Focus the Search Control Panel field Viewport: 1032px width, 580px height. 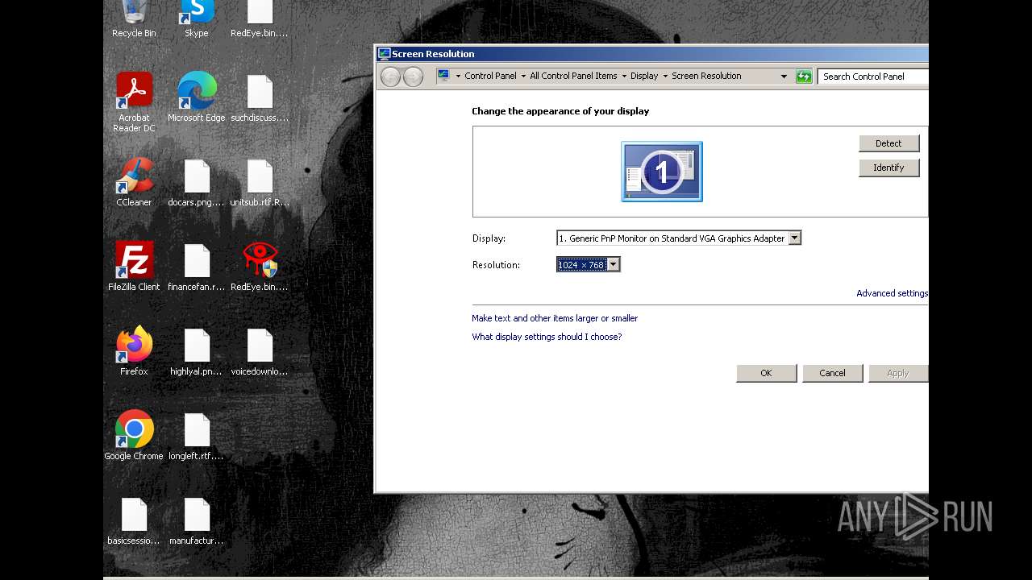(x=873, y=77)
